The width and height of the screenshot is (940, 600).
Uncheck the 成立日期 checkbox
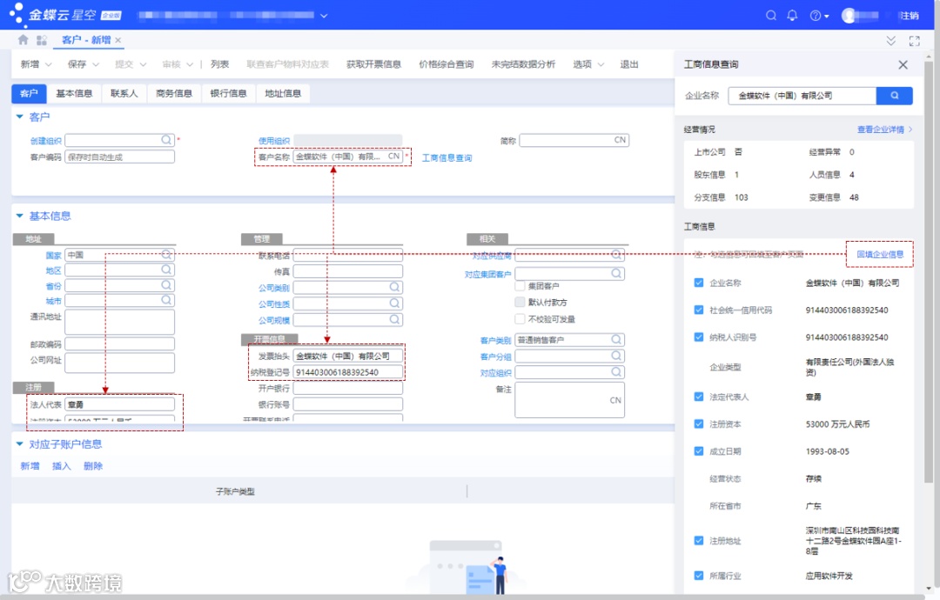click(x=698, y=451)
